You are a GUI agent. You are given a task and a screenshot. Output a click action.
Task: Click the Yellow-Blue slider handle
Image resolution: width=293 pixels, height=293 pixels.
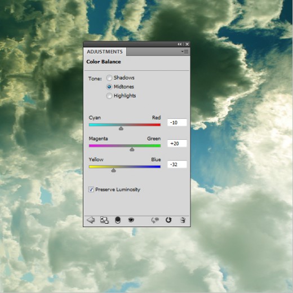coord(113,170)
